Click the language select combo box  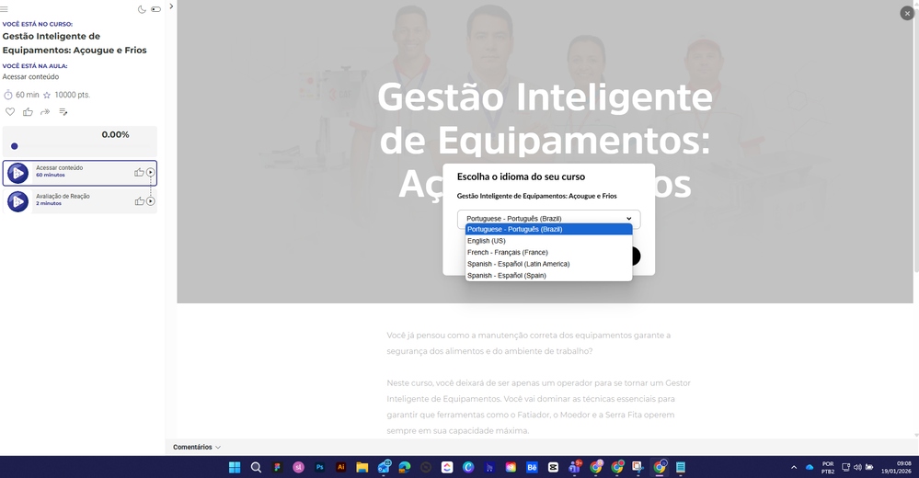(548, 219)
